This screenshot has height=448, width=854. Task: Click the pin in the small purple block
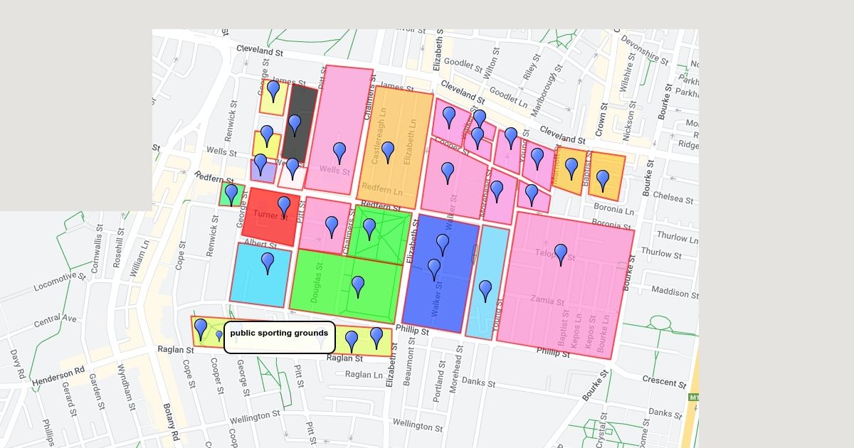(x=260, y=164)
